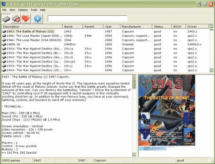Viewport: 215px width, 164px height.
Task: Open the View menu
Action: 12,10
